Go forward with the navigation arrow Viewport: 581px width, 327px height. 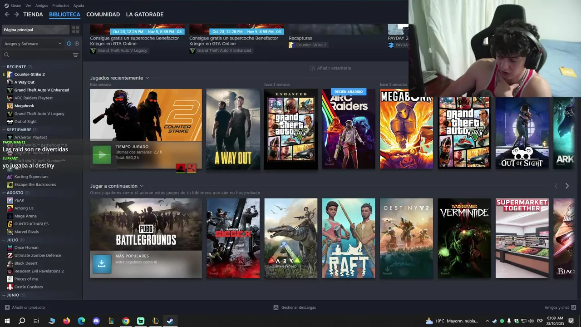click(16, 15)
